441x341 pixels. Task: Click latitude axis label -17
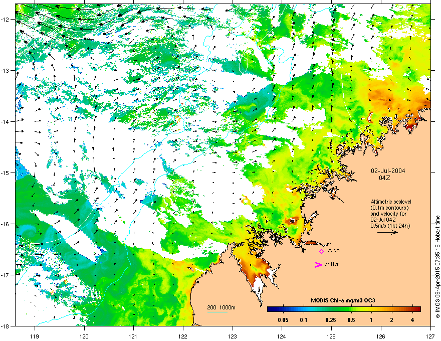6,275
